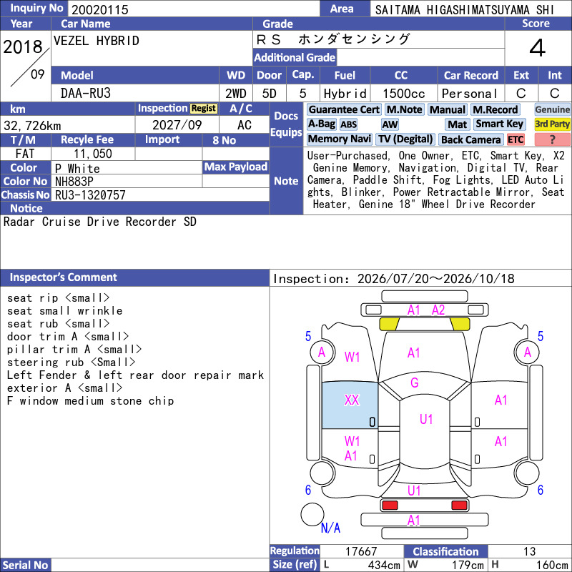The width and height of the screenshot is (572, 572).
Task: Click the TV (Degital) equipment badge
Action: pyautogui.click(x=405, y=139)
